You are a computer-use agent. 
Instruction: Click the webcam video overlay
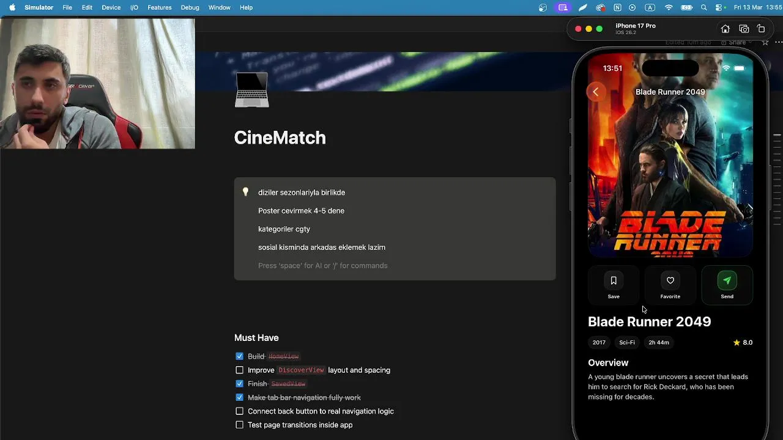[x=97, y=83]
